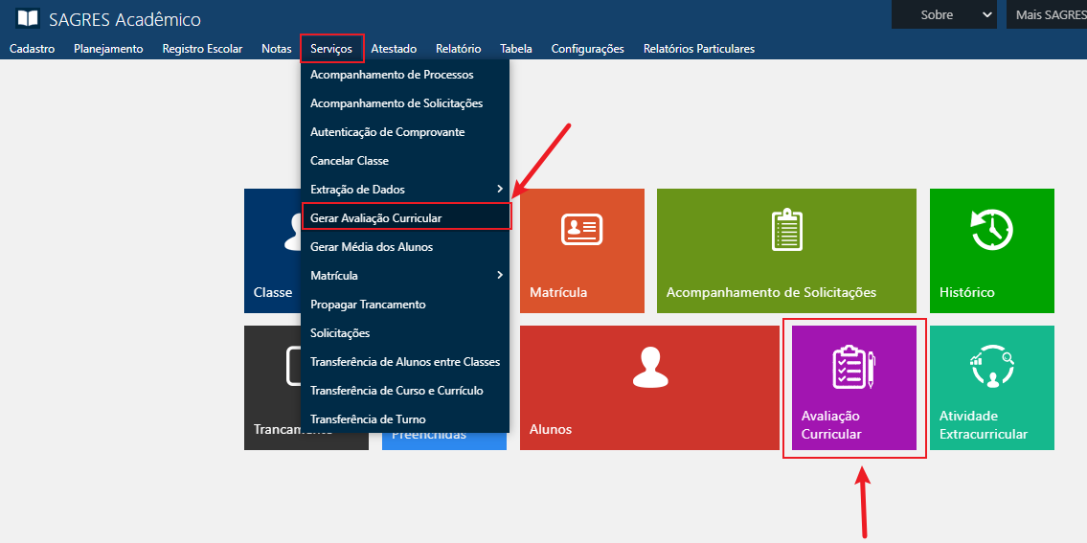The height and width of the screenshot is (543, 1087).
Task: Open the Histórico clock icon tile
Action: click(x=991, y=230)
